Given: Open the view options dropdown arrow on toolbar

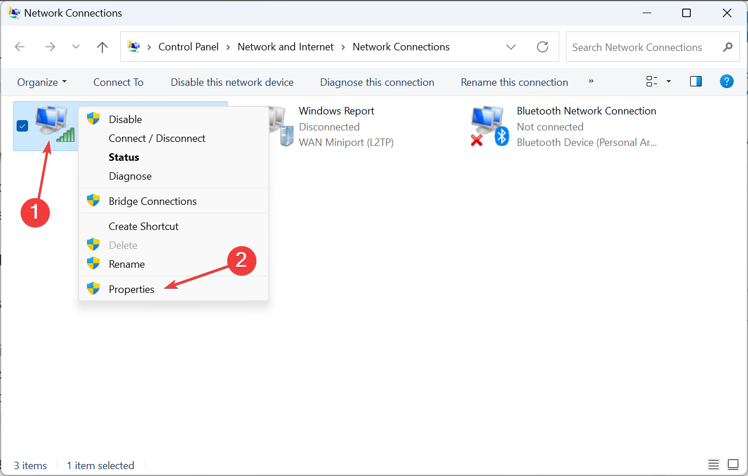Looking at the screenshot, I should click(667, 81).
